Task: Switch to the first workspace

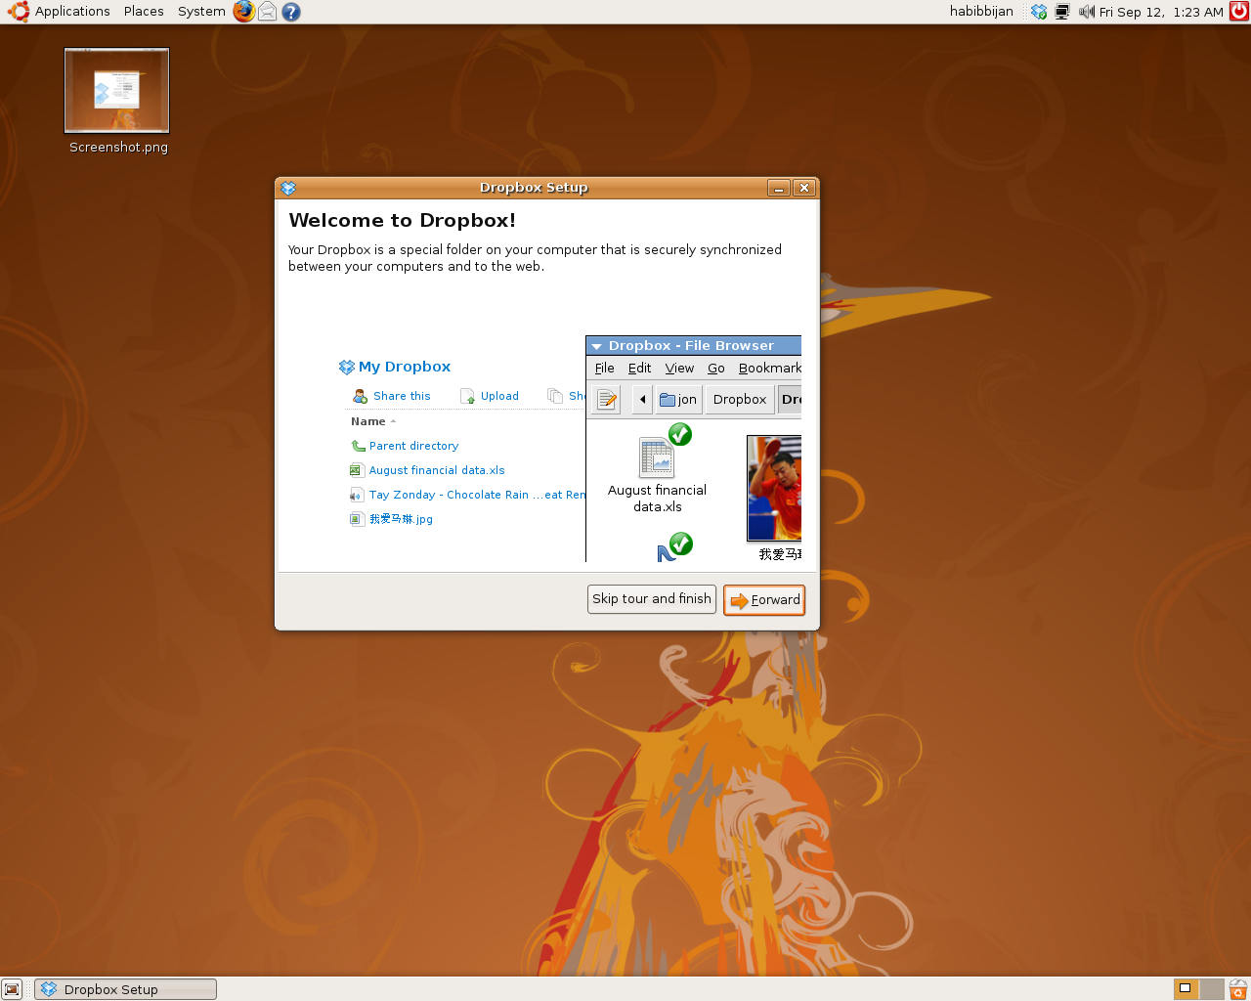Action: pyautogui.click(x=1186, y=989)
